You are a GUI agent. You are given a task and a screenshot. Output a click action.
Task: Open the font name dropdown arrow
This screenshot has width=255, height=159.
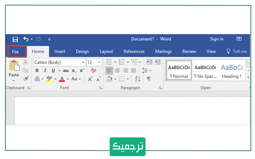coord(83,62)
